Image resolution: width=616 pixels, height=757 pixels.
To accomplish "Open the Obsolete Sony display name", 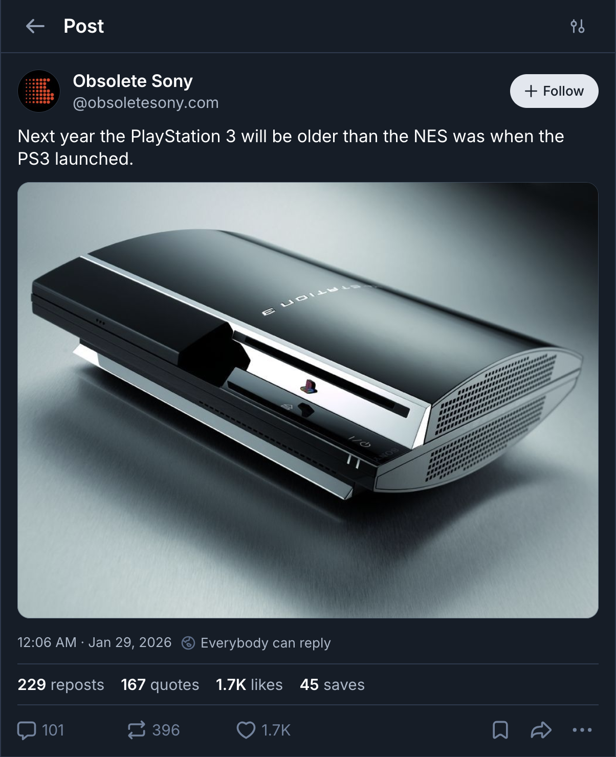I will pyautogui.click(x=133, y=81).
